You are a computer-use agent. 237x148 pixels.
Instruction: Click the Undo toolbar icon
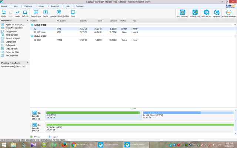3,13
